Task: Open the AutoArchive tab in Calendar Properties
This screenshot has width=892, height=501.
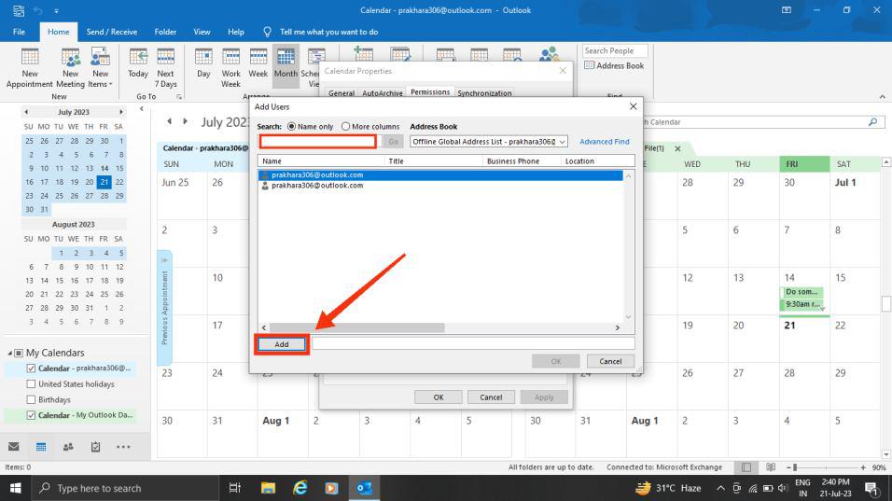Action: pyautogui.click(x=383, y=93)
